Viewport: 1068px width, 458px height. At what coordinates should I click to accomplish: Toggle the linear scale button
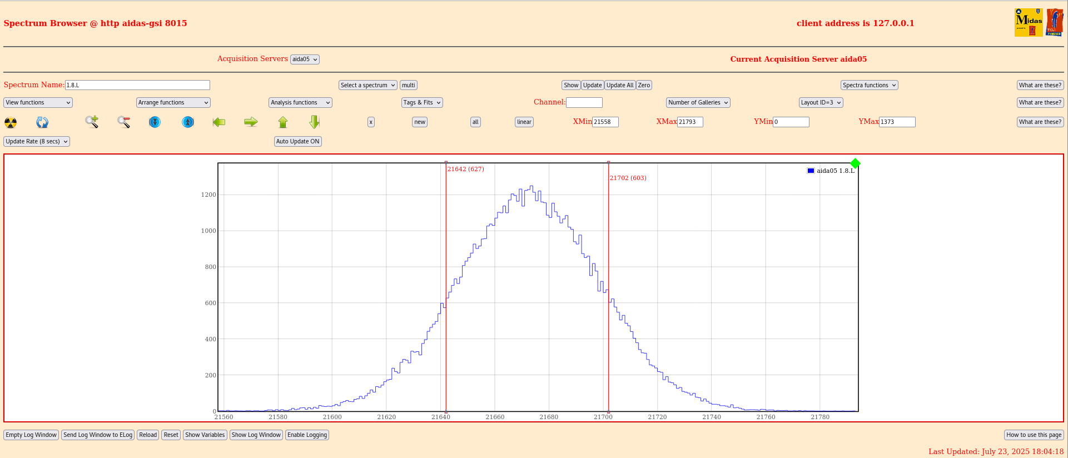[x=524, y=122]
